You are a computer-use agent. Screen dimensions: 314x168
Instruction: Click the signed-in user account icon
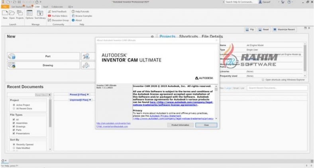point(260,2)
